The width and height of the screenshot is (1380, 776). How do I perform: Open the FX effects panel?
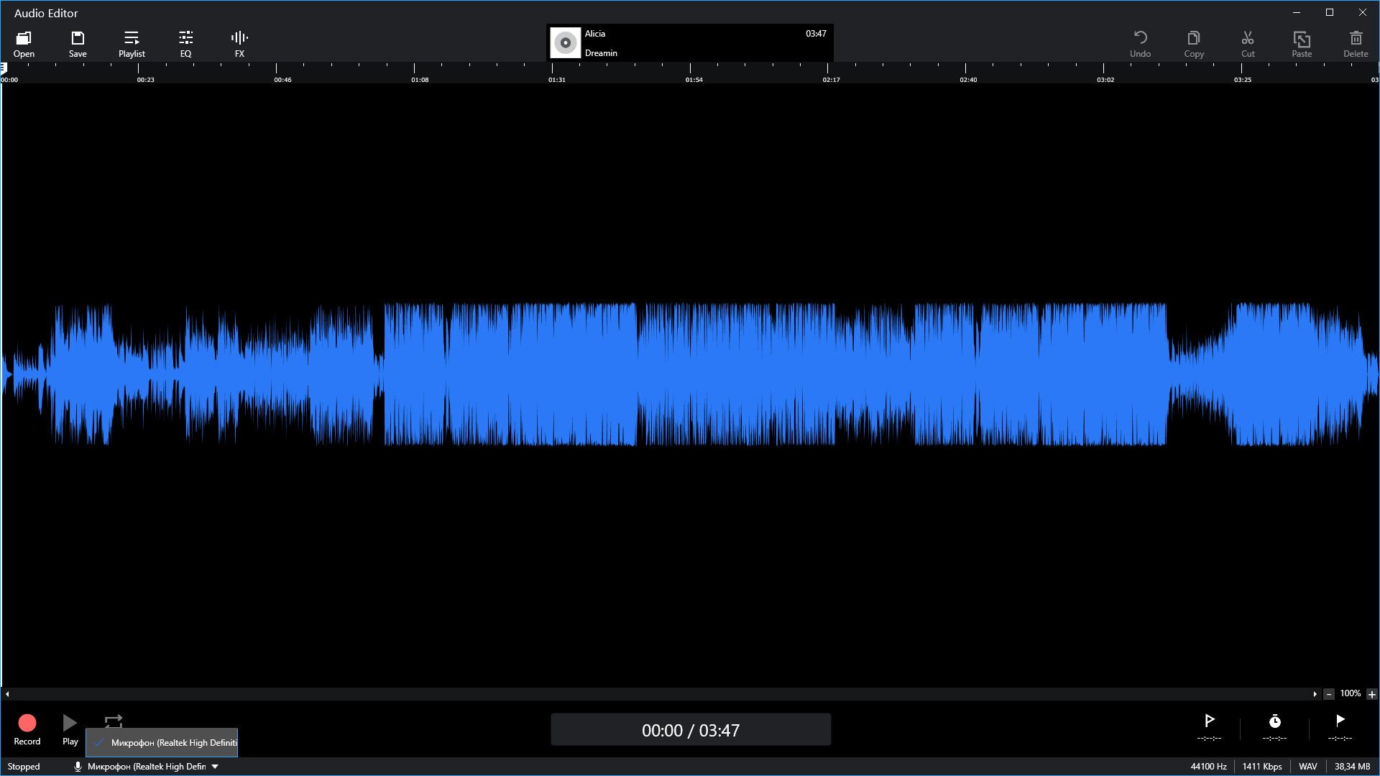[x=239, y=42]
